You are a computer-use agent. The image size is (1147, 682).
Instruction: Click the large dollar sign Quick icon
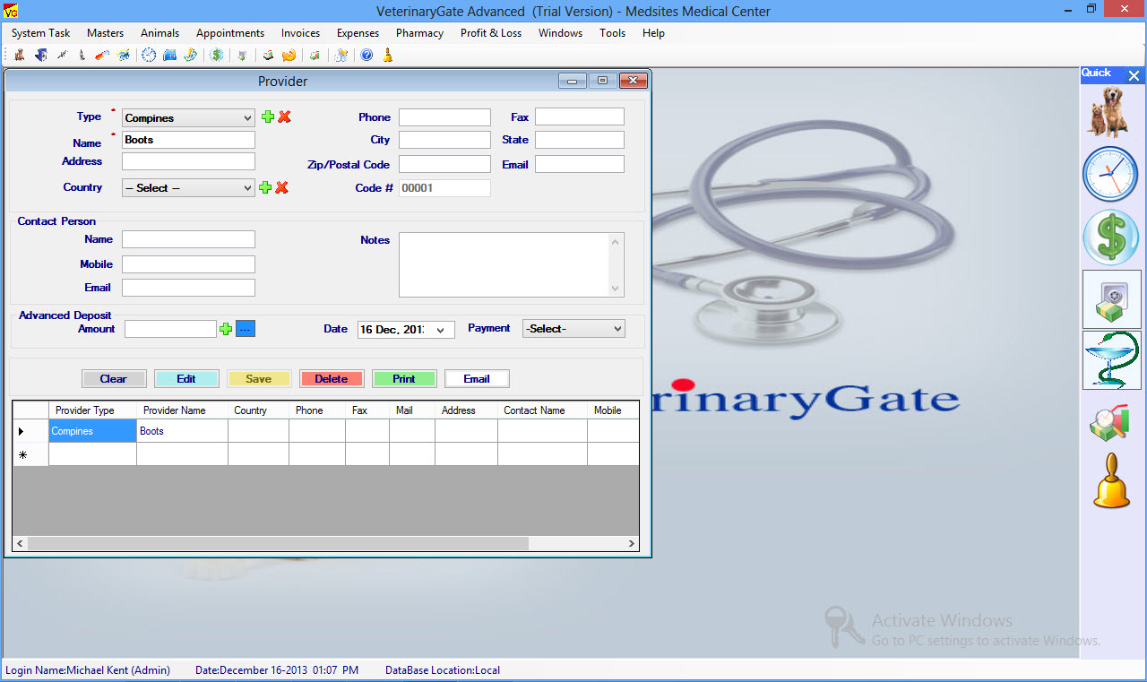(x=1111, y=237)
